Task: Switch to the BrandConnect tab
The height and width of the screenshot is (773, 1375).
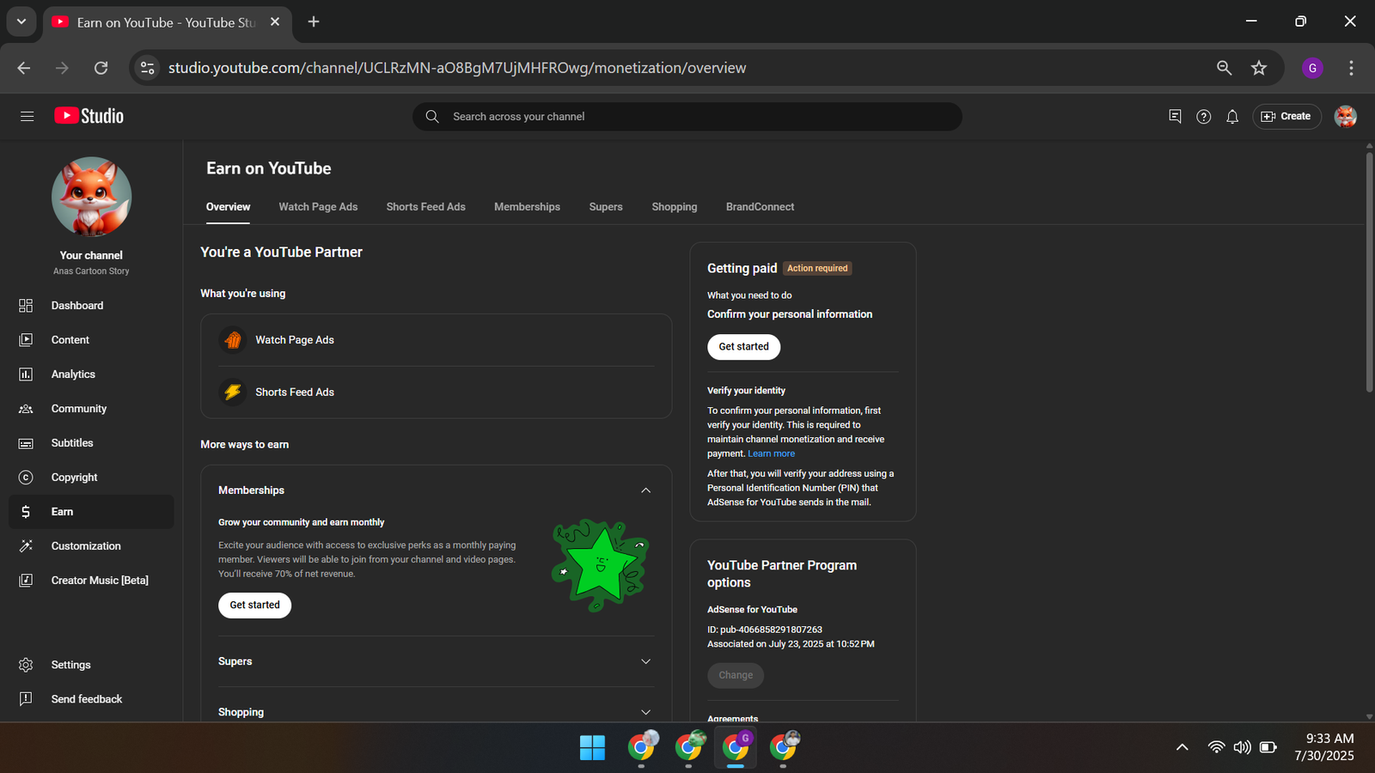Action: point(760,207)
